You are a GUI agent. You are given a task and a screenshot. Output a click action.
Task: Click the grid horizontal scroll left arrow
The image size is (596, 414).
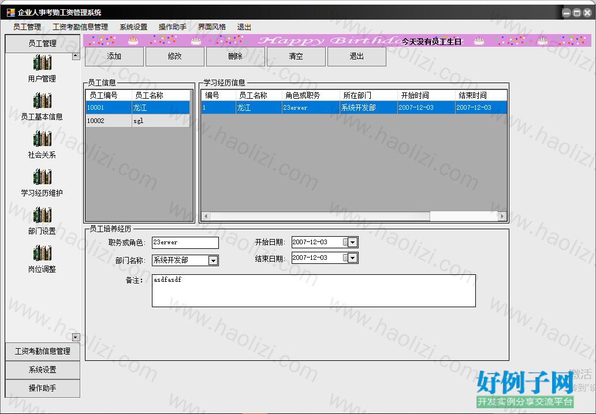pos(206,217)
